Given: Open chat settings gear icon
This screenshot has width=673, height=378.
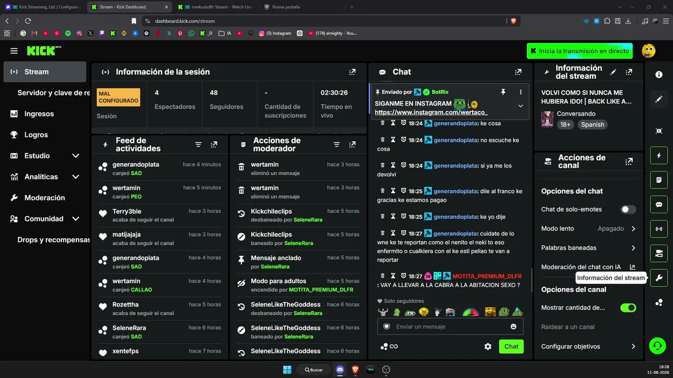Looking at the screenshot, I should tap(488, 346).
